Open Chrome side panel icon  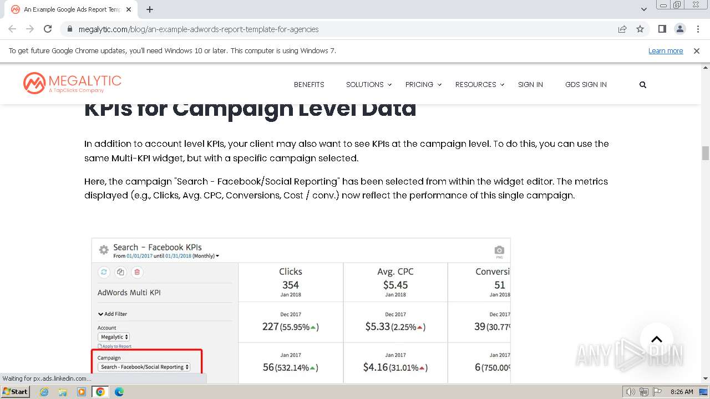coord(662,29)
